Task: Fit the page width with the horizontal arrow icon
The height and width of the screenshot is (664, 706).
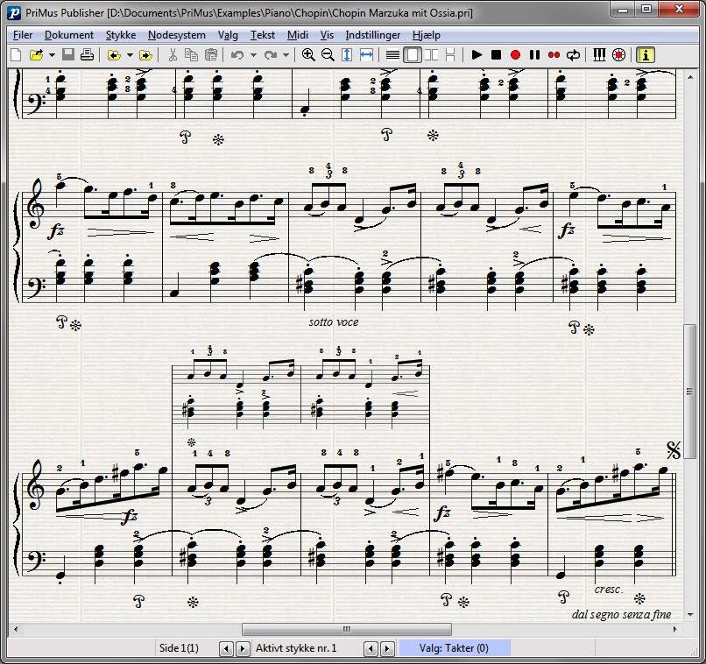Action: (366, 55)
